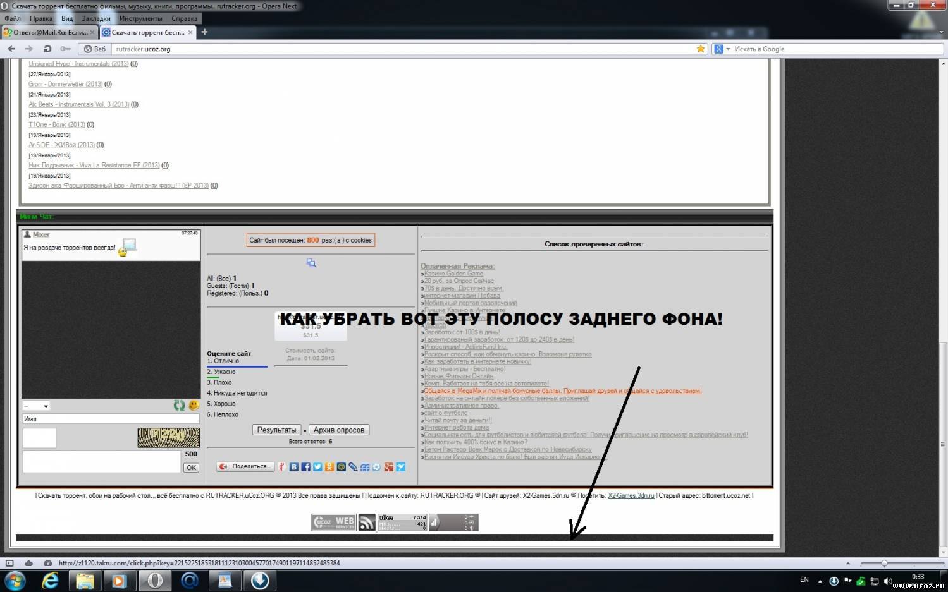Open the smiley emoticon picker in chat
Image resolution: width=948 pixels, height=592 pixels.
coord(194,406)
